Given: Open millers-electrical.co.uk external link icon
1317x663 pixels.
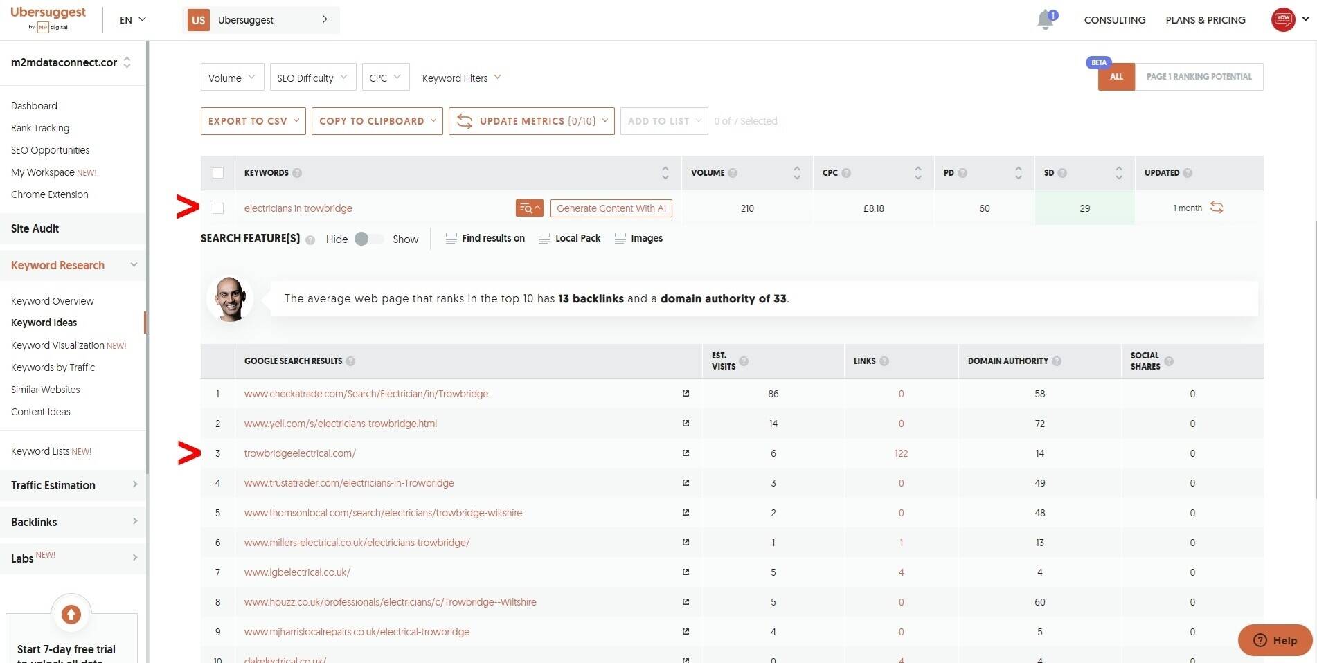Looking at the screenshot, I should coord(686,543).
